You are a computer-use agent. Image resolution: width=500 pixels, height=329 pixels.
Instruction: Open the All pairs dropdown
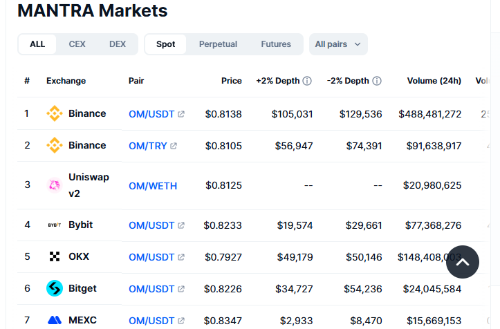tap(338, 44)
